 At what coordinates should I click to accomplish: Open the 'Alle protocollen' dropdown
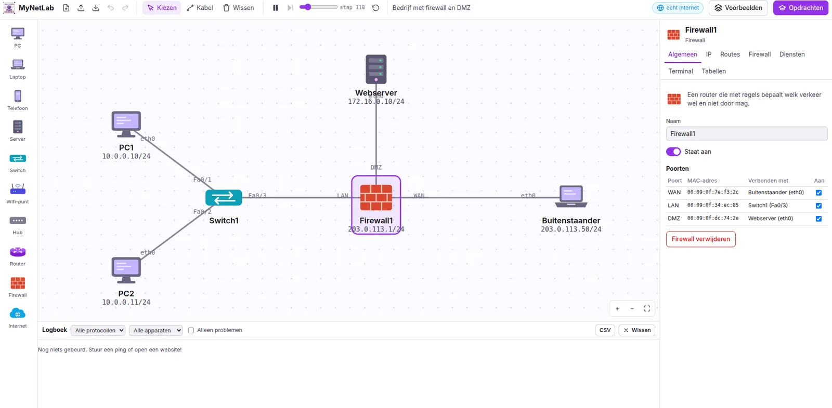click(x=98, y=330)
